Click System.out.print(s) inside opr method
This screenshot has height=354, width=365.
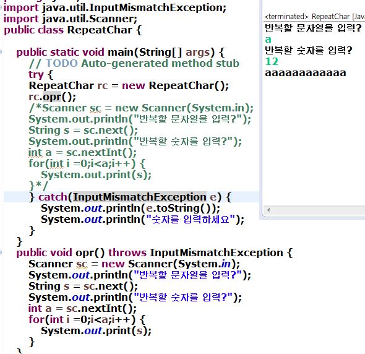pos(96,331)
